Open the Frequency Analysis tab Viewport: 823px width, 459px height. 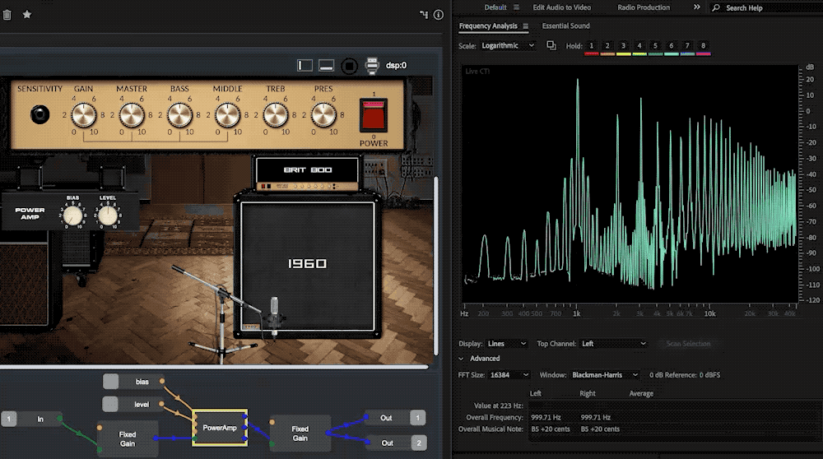point(488,25)
